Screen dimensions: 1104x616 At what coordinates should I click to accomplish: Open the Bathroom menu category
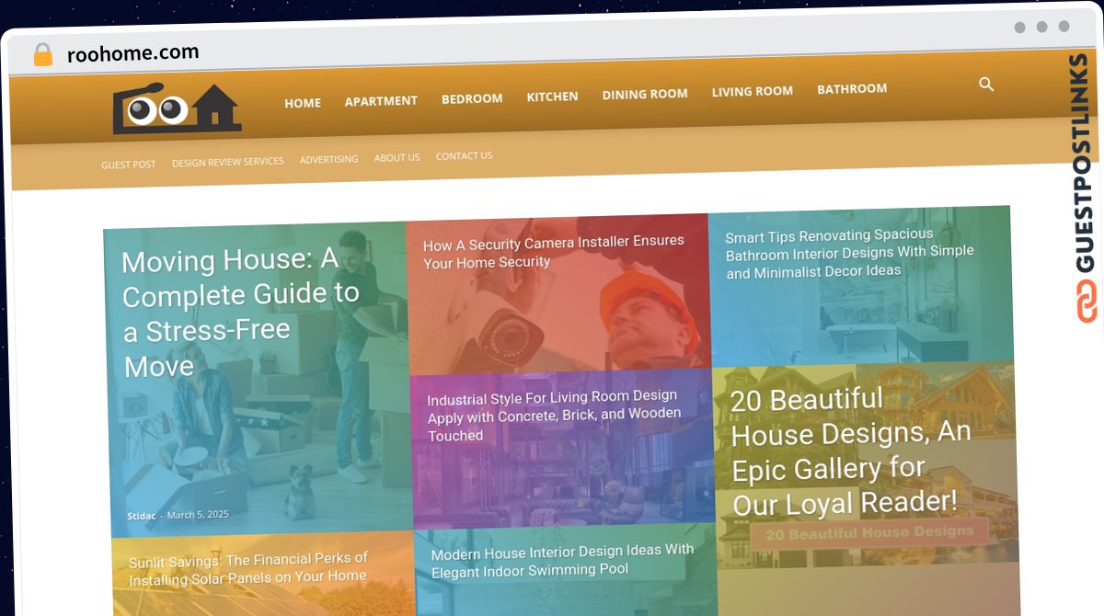pyautogui.click(x=852, y=89)
